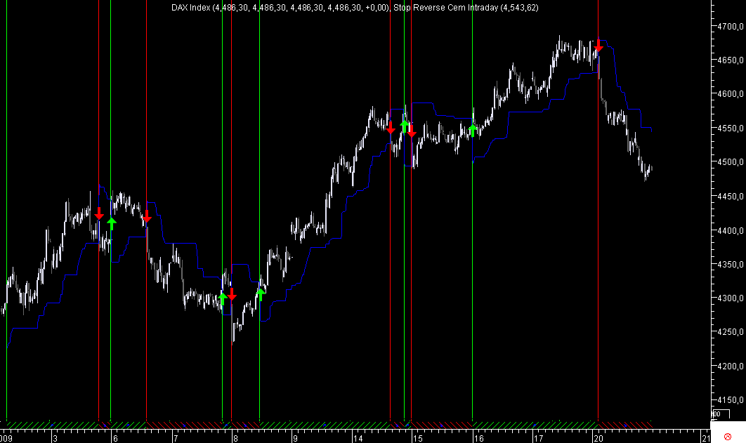Select the green buy arrow between days 14 and 15
Screen dimensions: 746x443
pyautogui.click(x=405, y=126)
